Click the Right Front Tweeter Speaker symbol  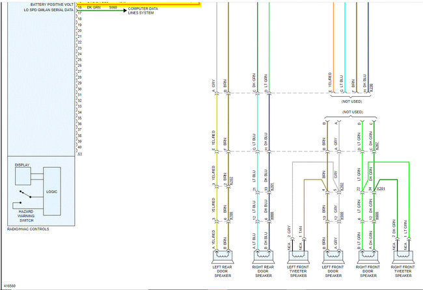(403, 257)
